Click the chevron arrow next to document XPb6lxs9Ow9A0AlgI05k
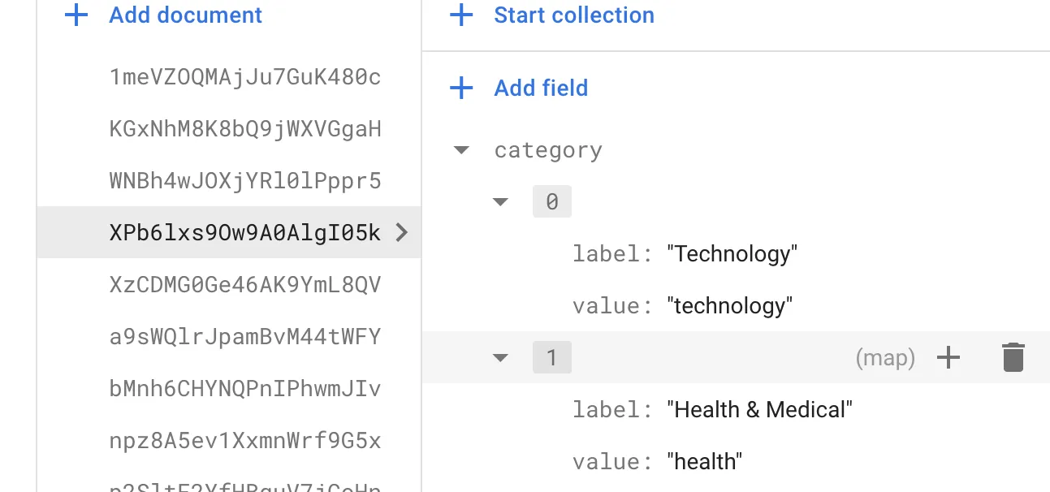The width and height of the screenshot is (1050, 492). (x=400, y=233)
